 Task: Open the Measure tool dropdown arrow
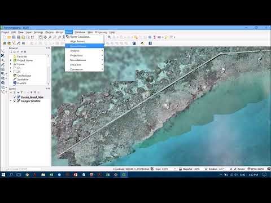pyautogui.click(x=163, y=37)
